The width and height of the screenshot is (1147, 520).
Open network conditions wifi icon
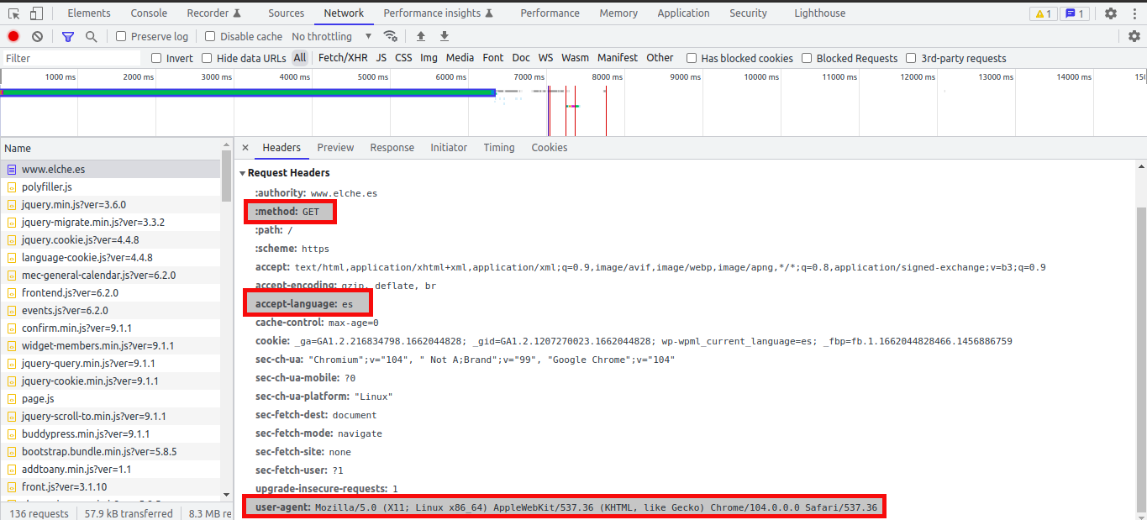(390, 36)
